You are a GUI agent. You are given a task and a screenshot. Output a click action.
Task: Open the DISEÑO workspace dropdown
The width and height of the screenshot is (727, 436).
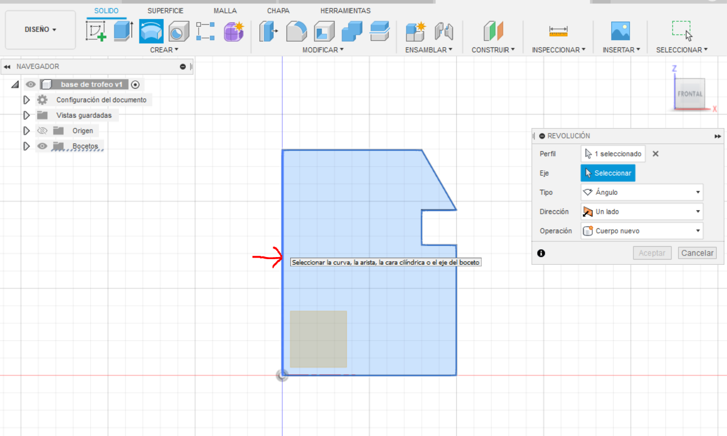tap(41, 30)
